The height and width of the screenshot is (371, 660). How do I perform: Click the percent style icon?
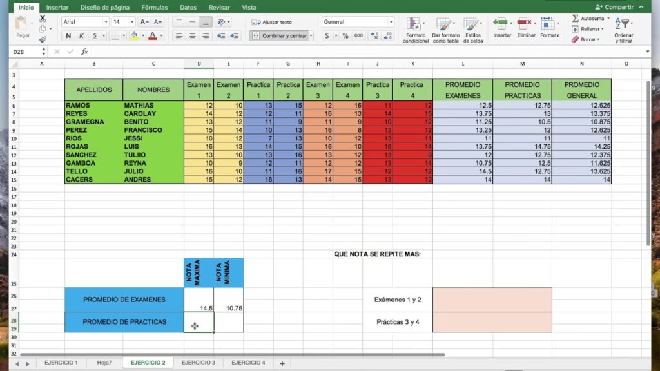[x=345, y=36]
